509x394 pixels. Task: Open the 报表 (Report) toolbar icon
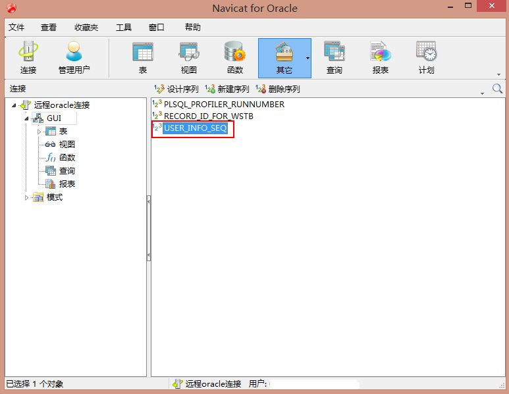381,58
